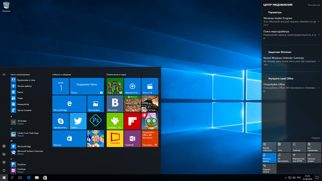Launch the Photoshop Express tile
322x181 pixels.
click(x=96, y=121)
